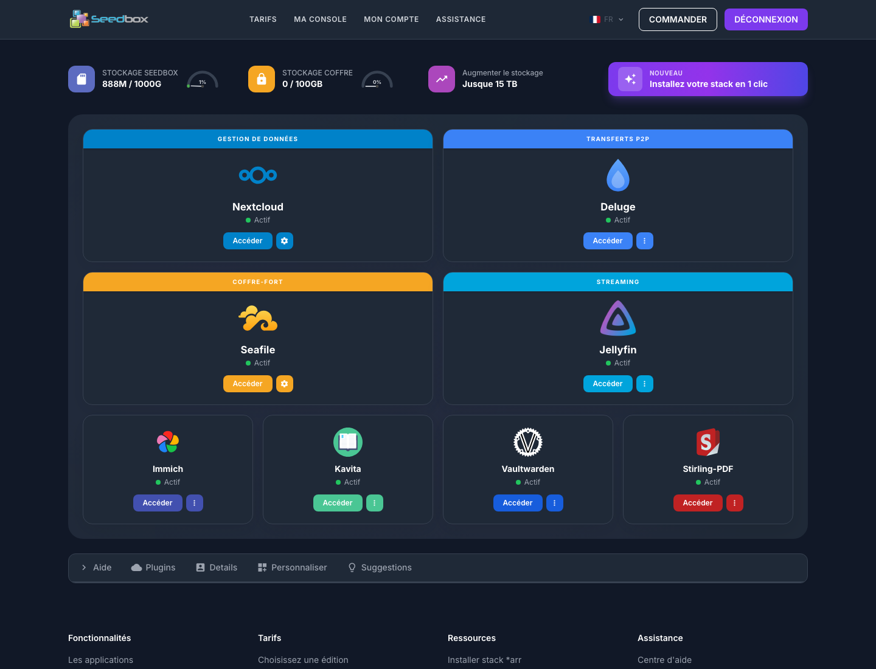
Task: Click the Stirling-PDF icon
Action: pos(708,442)
